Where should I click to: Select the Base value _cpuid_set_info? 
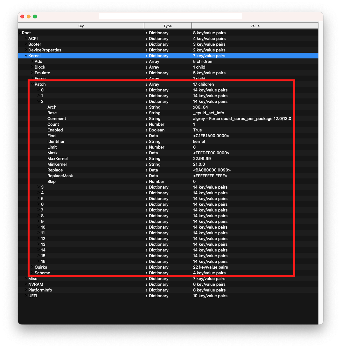click(x=208, y=113)
